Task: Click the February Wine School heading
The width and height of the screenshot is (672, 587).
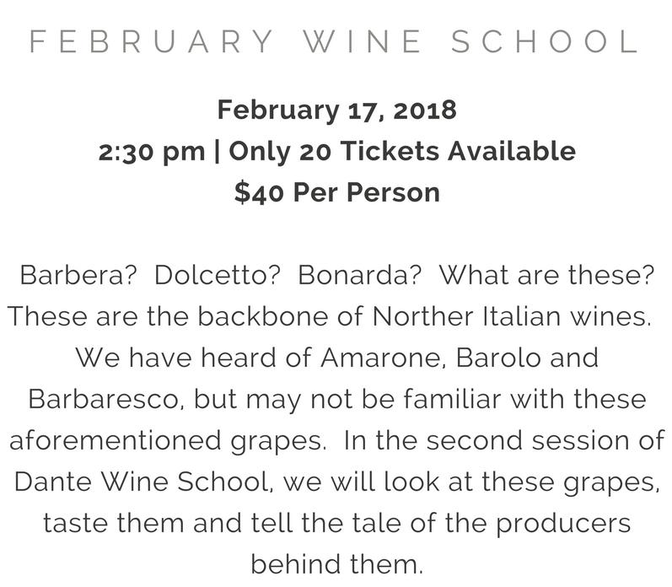Action: click(334, 41)
